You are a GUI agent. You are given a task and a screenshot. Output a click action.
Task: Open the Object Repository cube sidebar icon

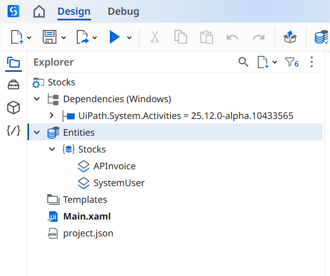point(13,107)
